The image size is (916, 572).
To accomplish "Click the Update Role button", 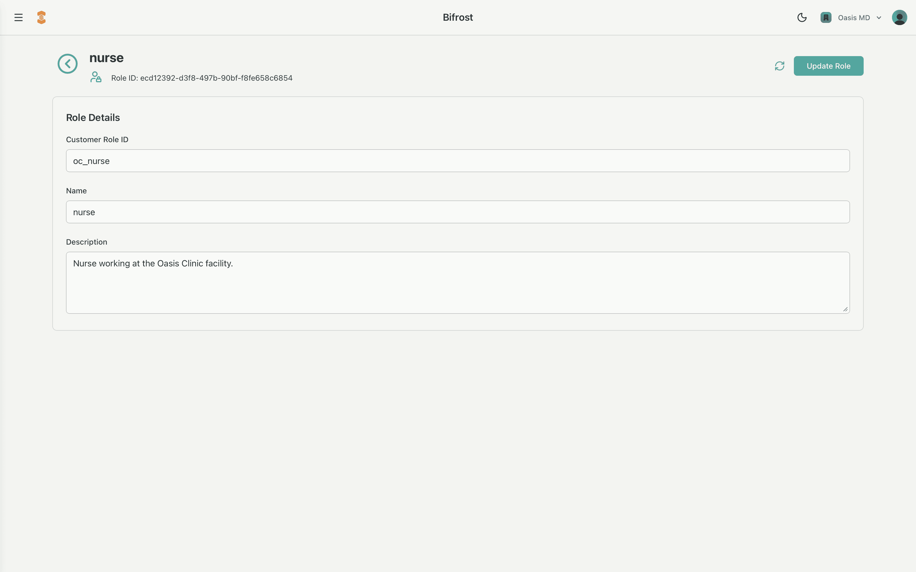I will click(828, 65).
